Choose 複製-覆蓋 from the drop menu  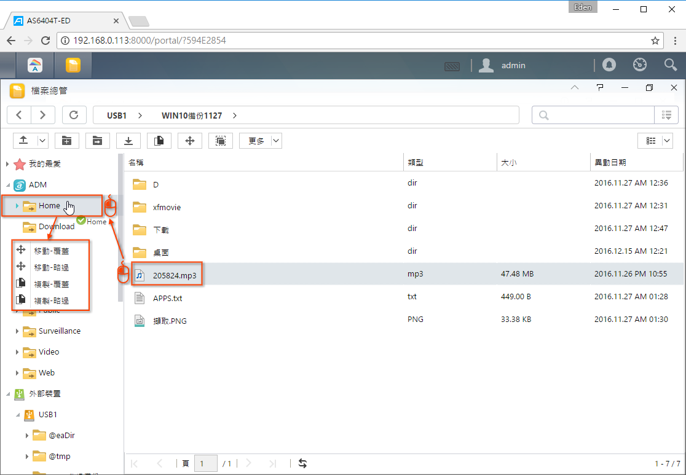[x=51, y=284]
